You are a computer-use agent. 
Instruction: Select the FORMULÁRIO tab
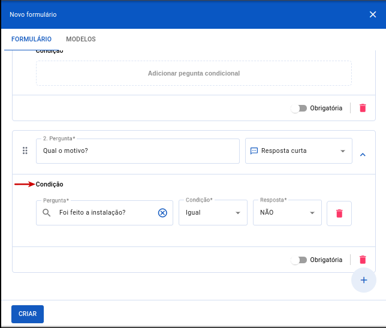tap(31, 40)
